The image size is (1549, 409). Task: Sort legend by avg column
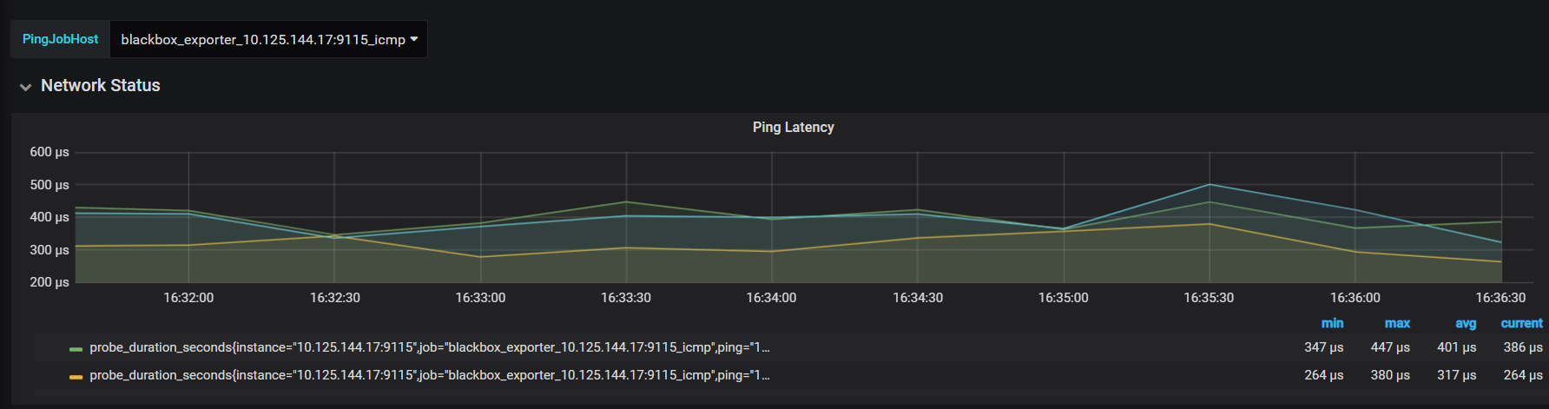(1466, 323)
